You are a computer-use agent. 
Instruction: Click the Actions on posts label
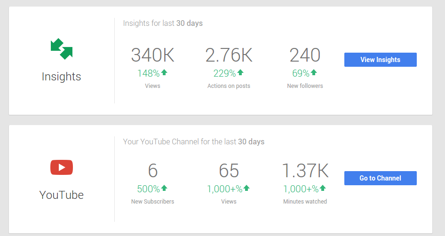229,86
